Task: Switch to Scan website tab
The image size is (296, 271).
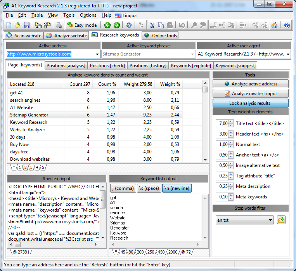Action: (24, 36)
